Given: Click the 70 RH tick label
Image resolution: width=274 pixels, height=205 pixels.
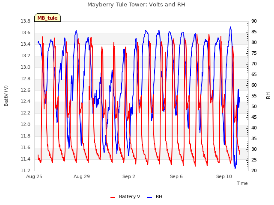Looking at the screenshot, I should tap(254, 64).
